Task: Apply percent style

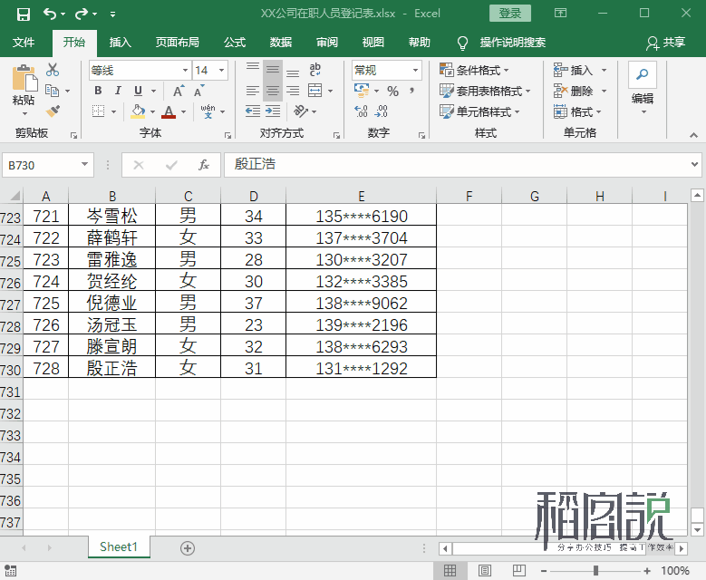Action: (x=392, y=92)
